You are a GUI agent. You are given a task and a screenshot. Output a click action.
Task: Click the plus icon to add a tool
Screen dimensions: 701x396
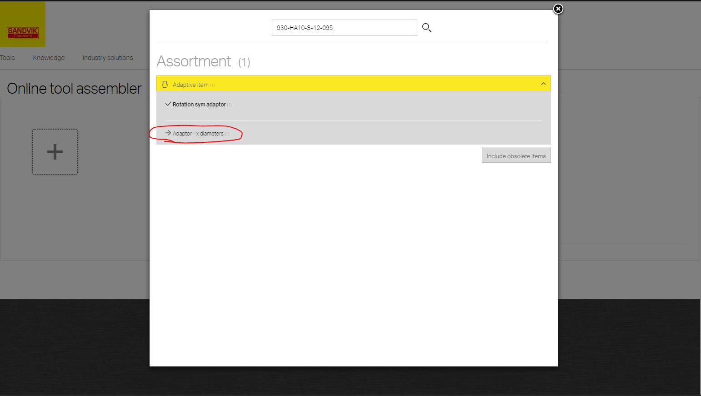(55, 152)
